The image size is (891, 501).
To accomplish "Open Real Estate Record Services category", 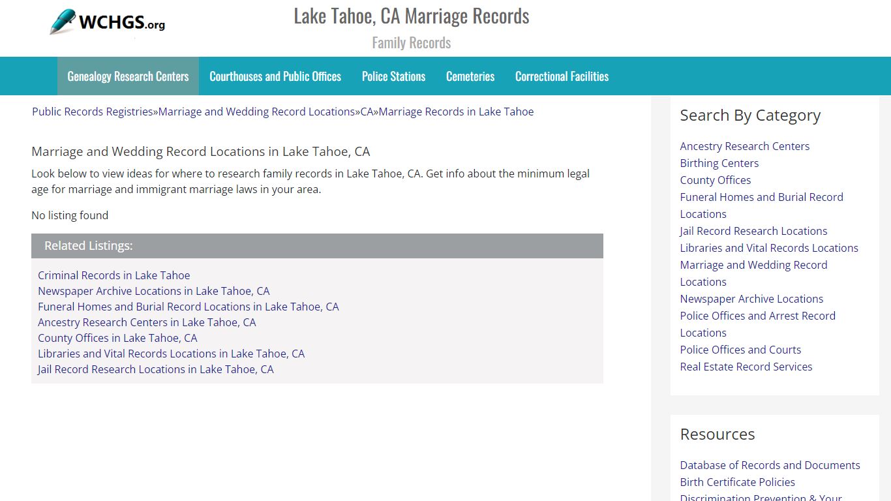I will (x=746, y=367).
